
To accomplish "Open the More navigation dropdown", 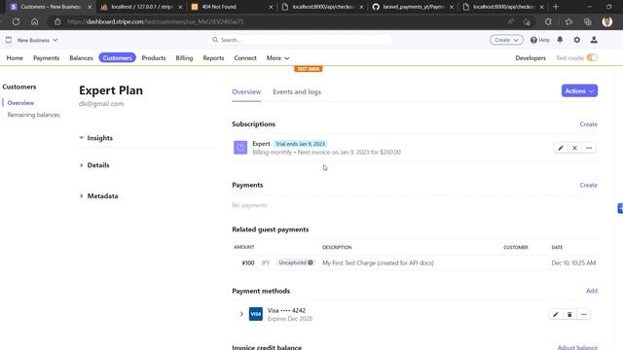I will click(277, 58).
